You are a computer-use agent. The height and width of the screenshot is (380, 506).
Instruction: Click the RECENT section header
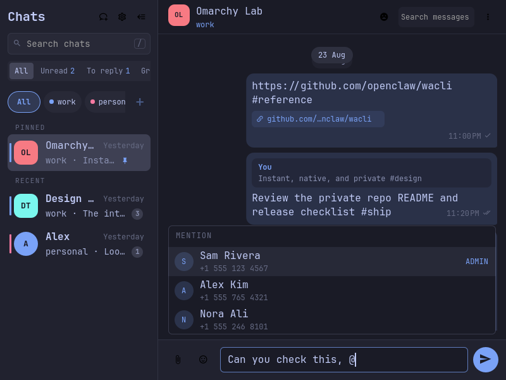[30, 180]
